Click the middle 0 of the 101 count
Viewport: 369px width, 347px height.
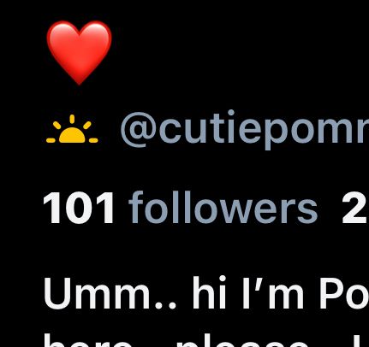click(x=79, y=208)
